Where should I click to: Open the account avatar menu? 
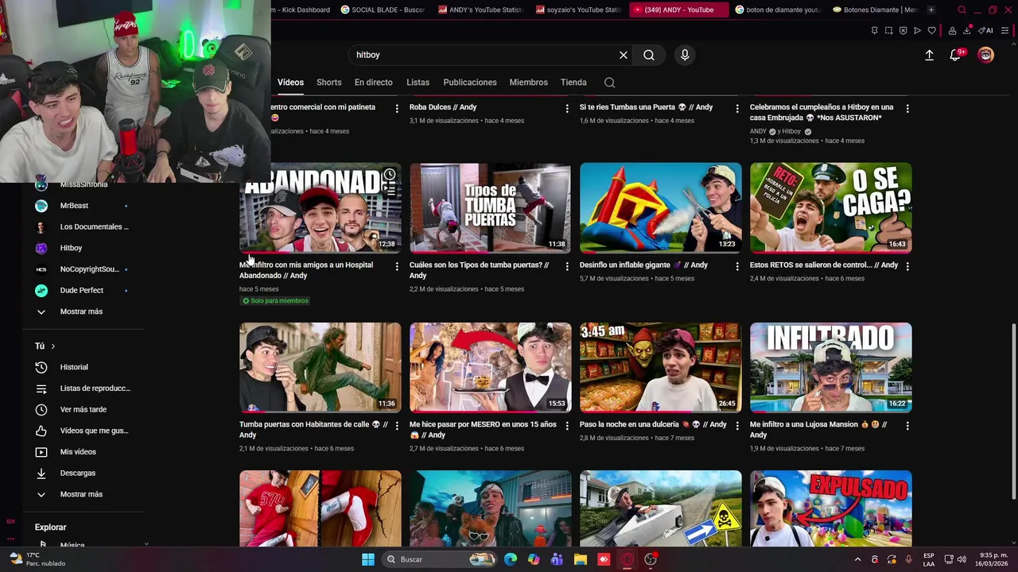click(x=986, y=55)
